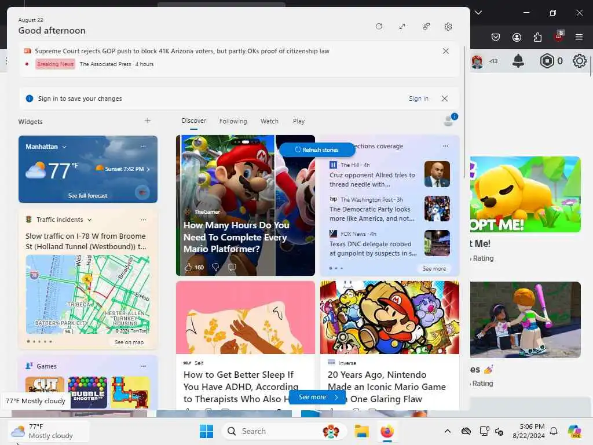Open weather widget more options menu

coord(144,147)
